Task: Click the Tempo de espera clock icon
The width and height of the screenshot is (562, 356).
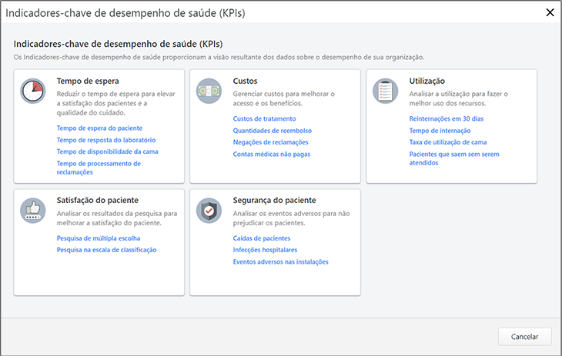Action: point(33,91)
